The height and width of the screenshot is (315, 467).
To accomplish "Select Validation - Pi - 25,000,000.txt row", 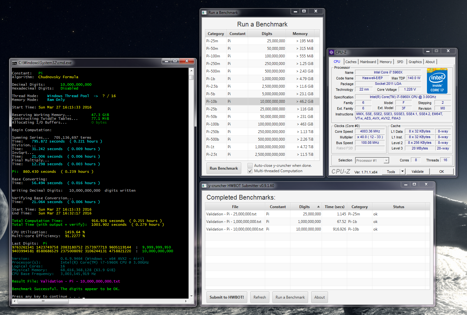I will tap(317, 214).
